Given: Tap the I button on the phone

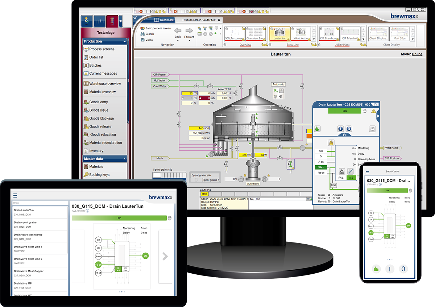Looking at the screenshot, I should pyautogui.click(x=389, y=269).
